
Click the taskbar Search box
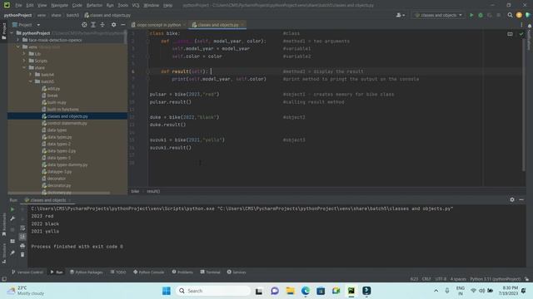click(213, 291)
